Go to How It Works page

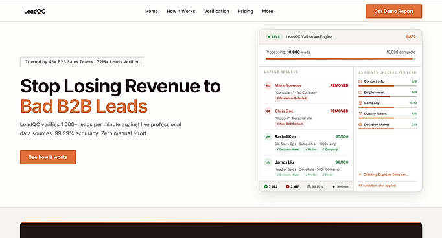(181, 11)
